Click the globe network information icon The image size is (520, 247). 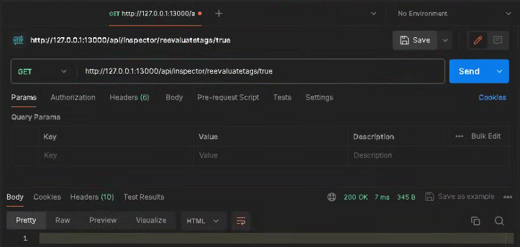coord(332,197)
